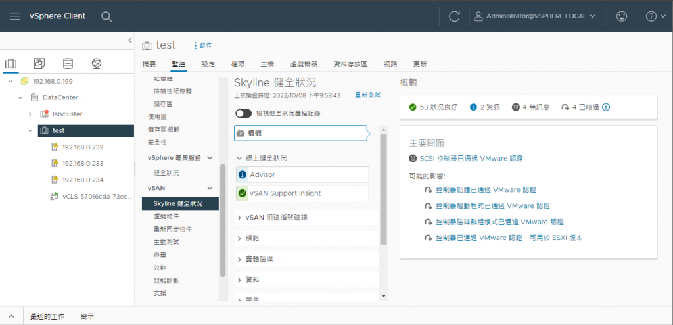673x325 pixels.
Task: Switch to the 更新 tab
Action: 420,64
